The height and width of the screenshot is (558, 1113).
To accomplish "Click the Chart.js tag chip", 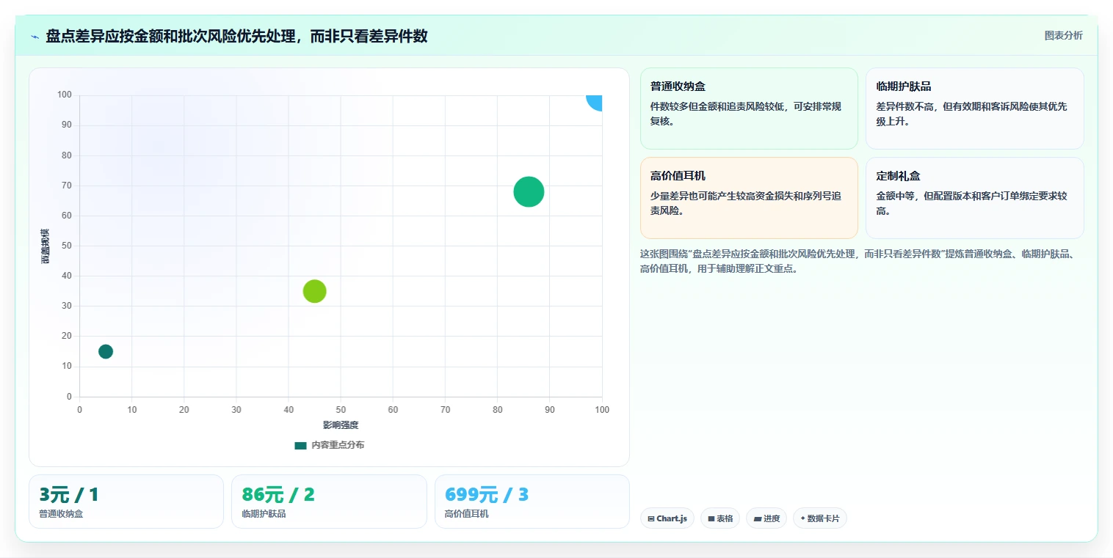I will pyautogui.click(x=667, y=518).
